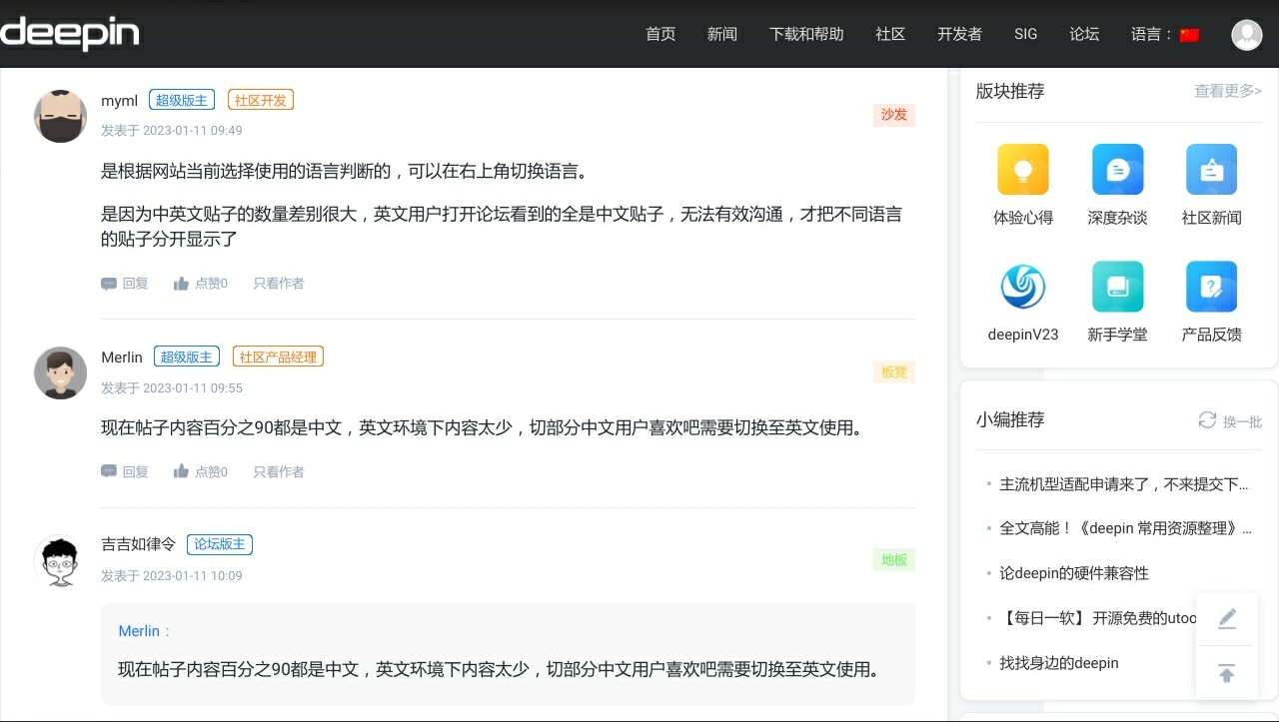Screen dimensions: 1279x722
Task: Reply to Merlin's post
Action: point(125,471)
